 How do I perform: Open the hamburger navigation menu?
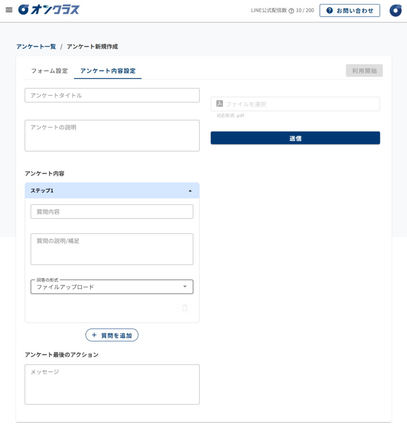[x=9, y=10]
